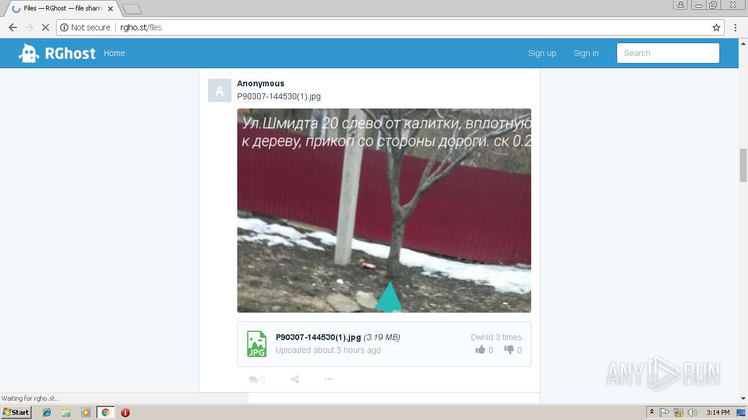Open a new browser tab
This screenshot has height=420, width=748.
132,9
